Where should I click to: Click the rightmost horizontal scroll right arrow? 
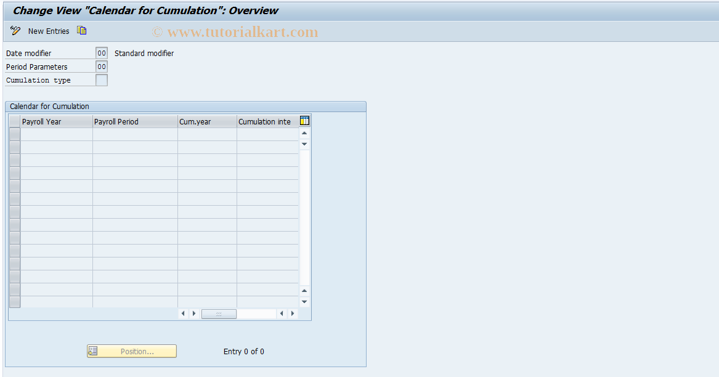[293, 314]
